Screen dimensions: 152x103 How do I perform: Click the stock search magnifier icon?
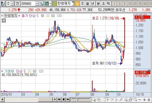tap(42, 4)
